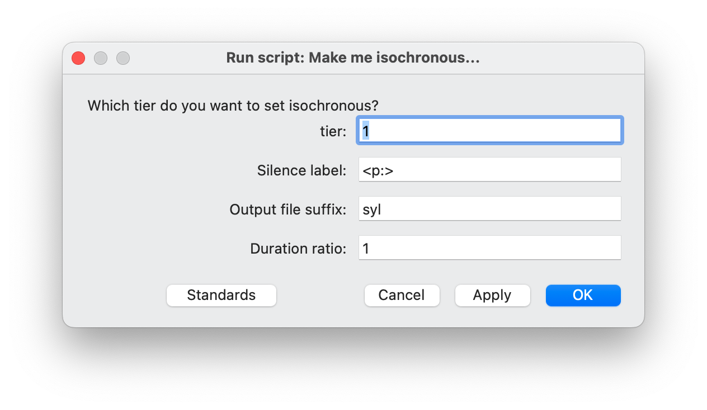Click the dialog title bar
The height and width of the screenshot is (410, 707).
[x=352, y=58]
